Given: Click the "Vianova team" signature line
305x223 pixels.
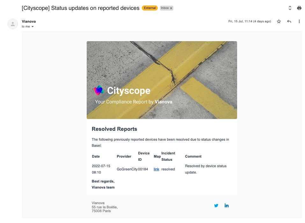Looking at the screenshot, I should [103, 187].
